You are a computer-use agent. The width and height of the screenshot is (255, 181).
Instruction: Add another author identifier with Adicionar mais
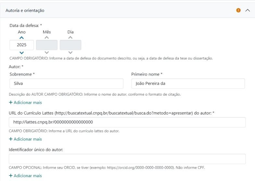(x=25, y=175)
